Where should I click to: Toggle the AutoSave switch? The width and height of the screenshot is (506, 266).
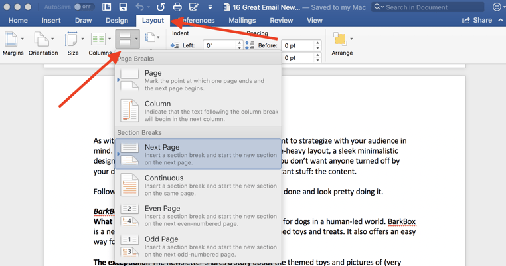tap(84, 7)
